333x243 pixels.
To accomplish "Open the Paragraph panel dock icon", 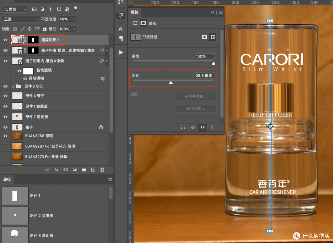I will (121, 38).
